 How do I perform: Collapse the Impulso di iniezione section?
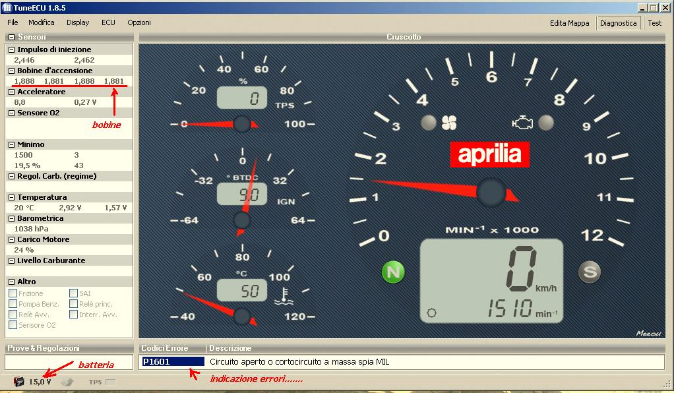12,49
